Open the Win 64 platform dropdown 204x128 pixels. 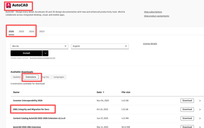[39, 46]
